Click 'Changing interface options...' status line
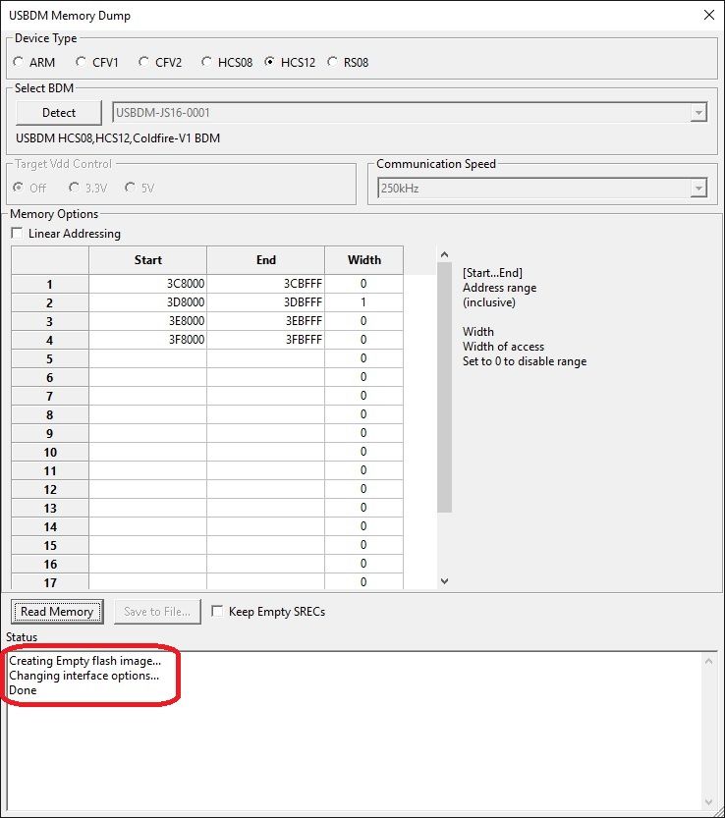 tap(84, 676)
